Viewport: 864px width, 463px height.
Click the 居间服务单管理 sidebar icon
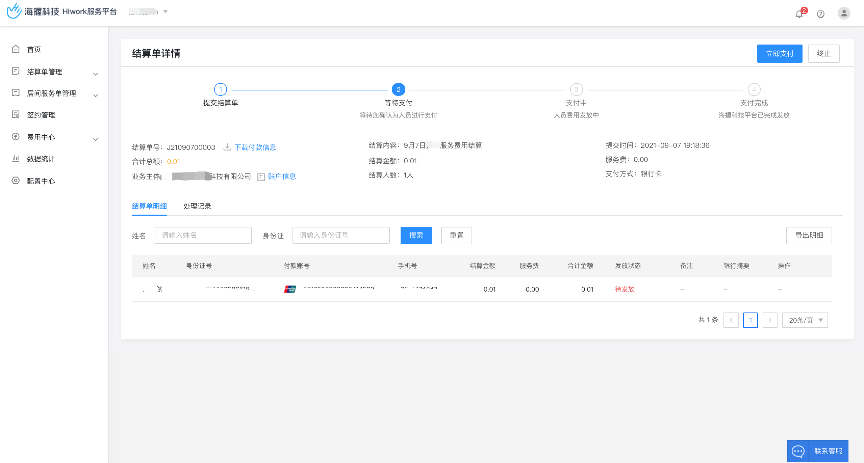pyautogui.click(x=16, y=93)
